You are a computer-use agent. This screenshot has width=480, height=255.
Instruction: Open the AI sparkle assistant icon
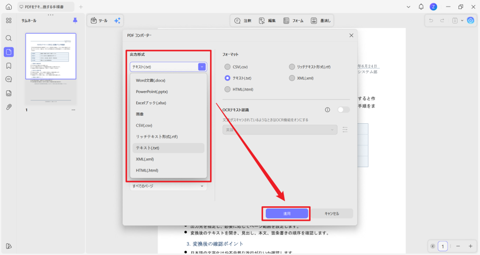pyautogui.click(x=117, y=21)
